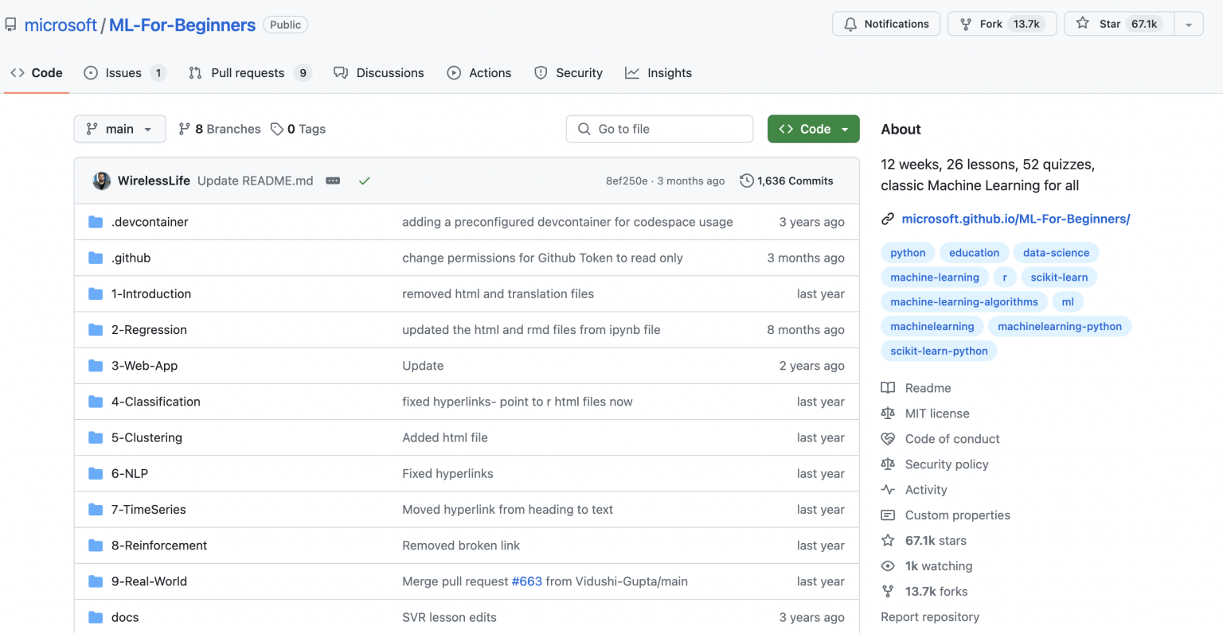Click the green checkmark on latest commit
The image size is (1223, 633).
pos(365,181)
